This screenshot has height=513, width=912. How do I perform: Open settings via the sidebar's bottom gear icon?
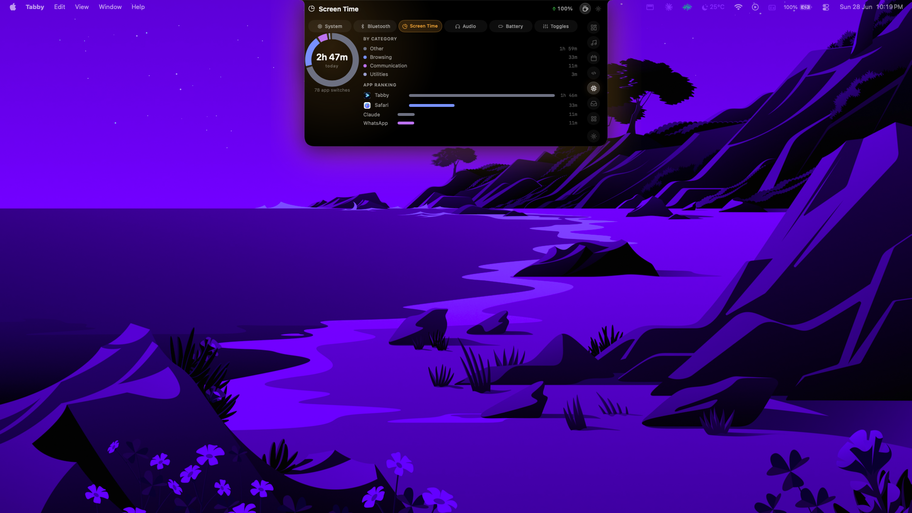pos(594,136)
